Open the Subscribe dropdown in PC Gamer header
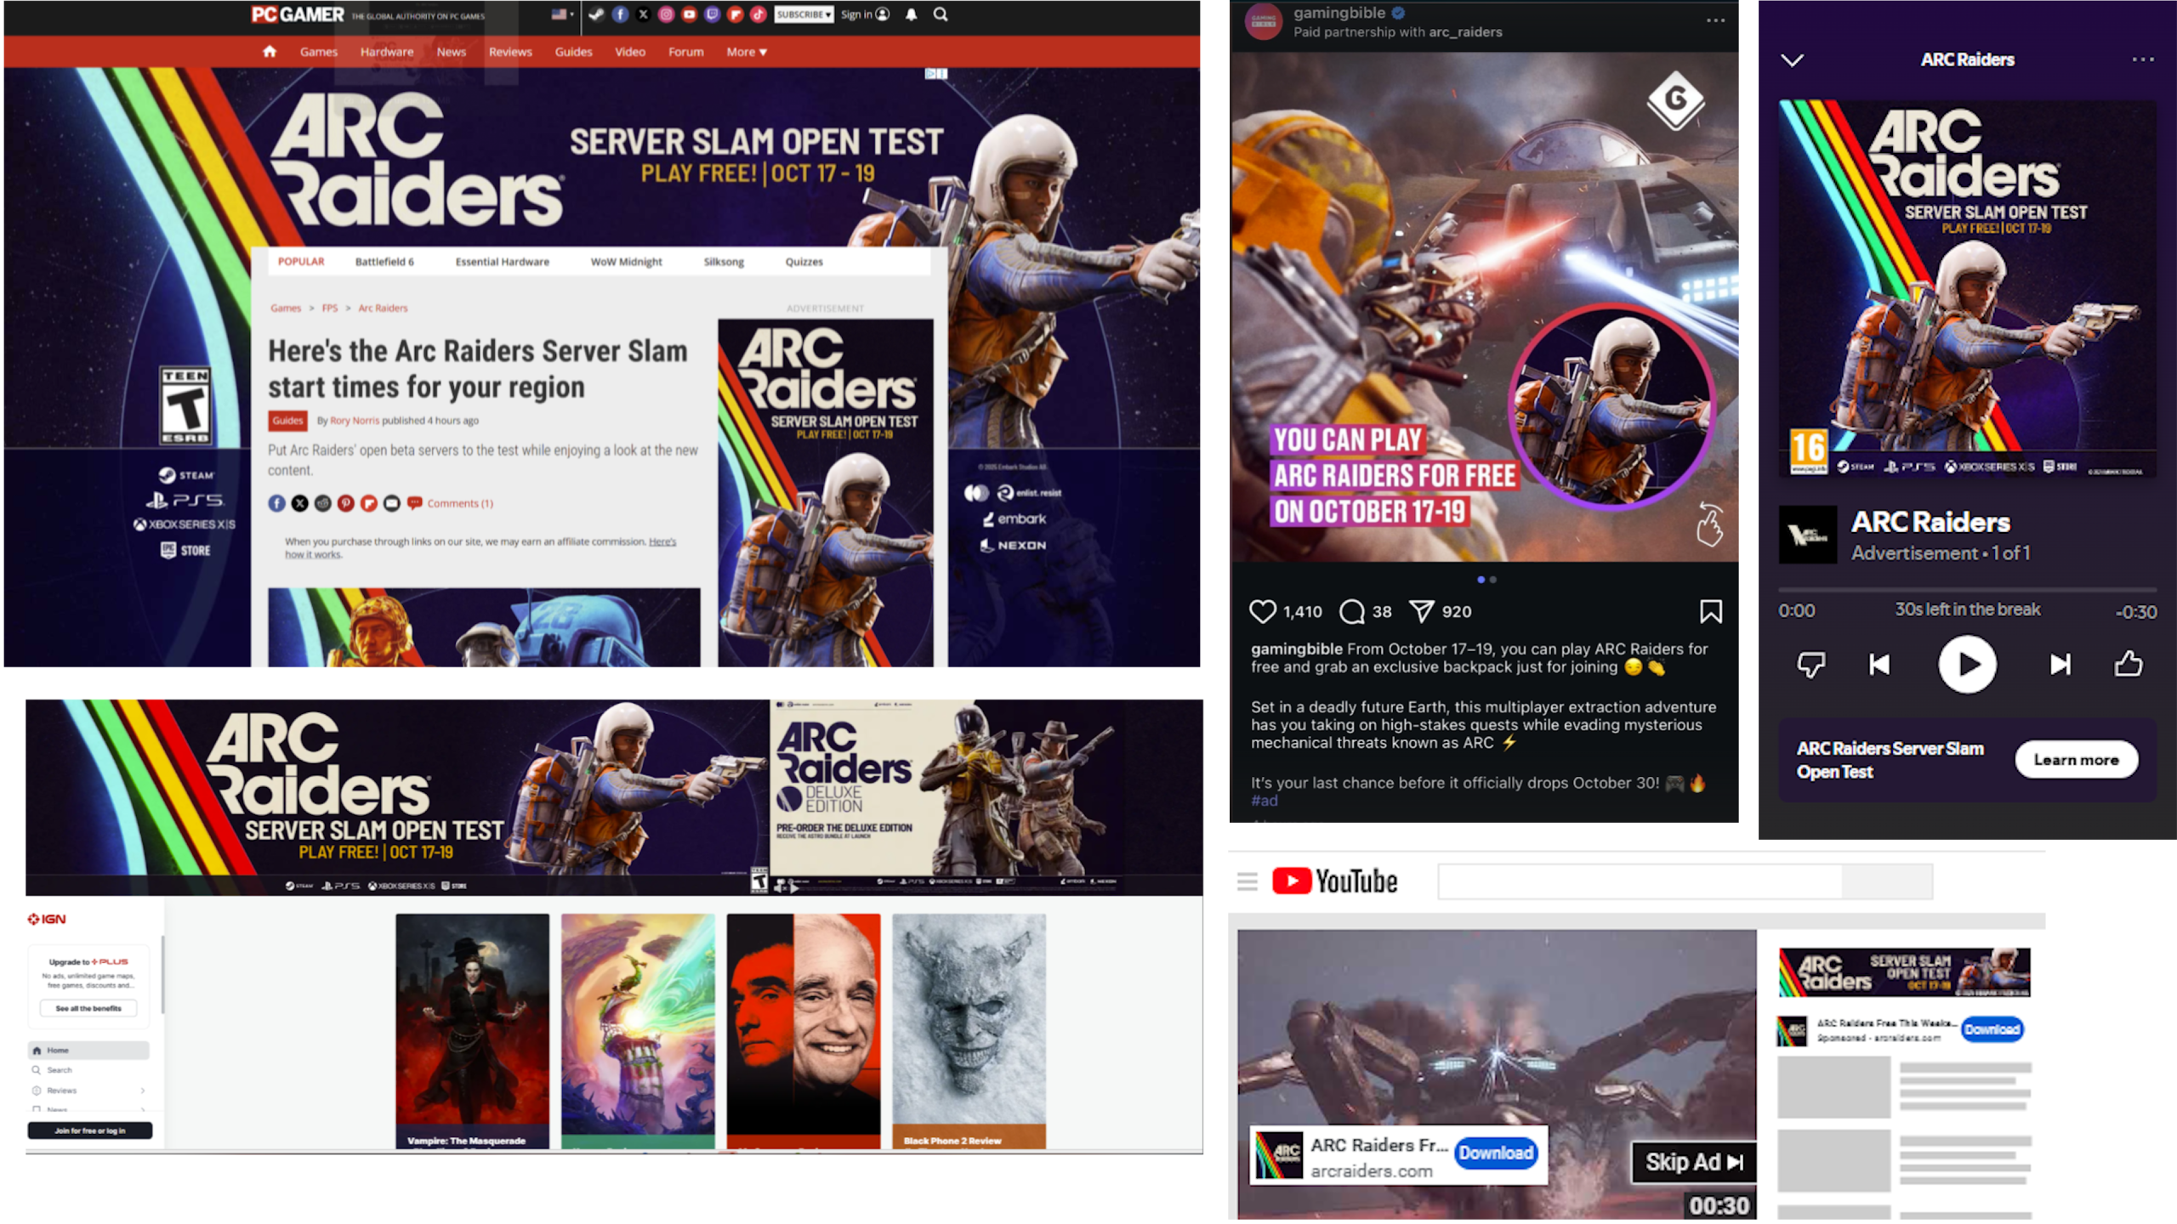Screen dimensions: 2177x1224 [x=804, y=14]
